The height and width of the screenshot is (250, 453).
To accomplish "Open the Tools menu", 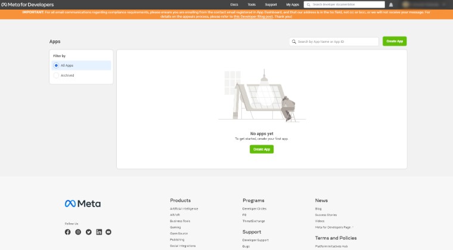I will pos(252,5).
